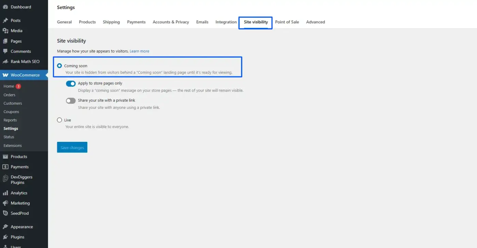Click "Your entire site is visible" description

[x=97, y=127]
